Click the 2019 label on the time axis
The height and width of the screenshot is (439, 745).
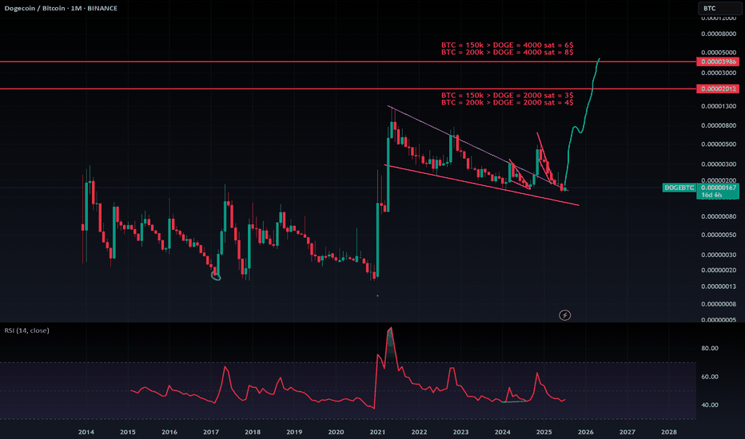pyautogui.click(x=294, y=432)
